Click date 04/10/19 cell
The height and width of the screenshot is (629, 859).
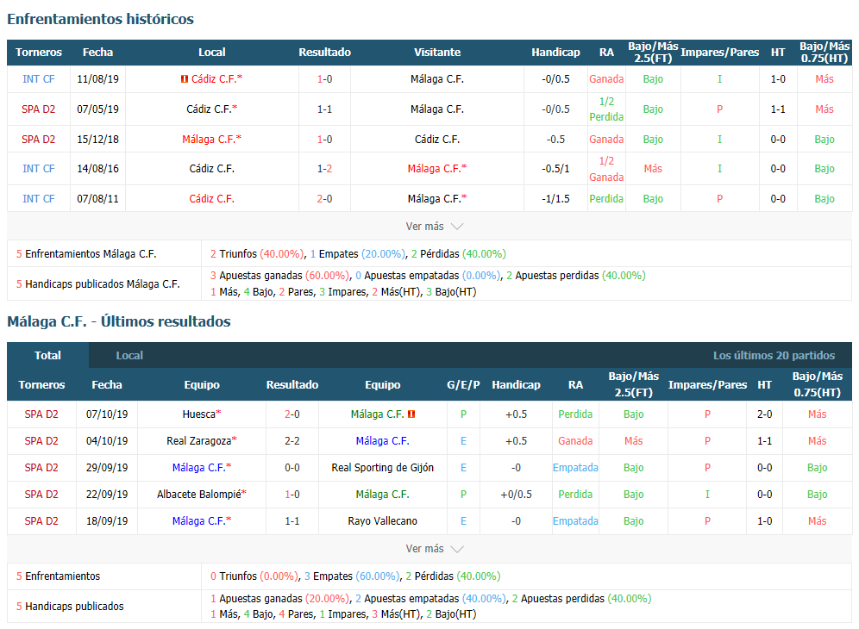click(x=107, y=440)
